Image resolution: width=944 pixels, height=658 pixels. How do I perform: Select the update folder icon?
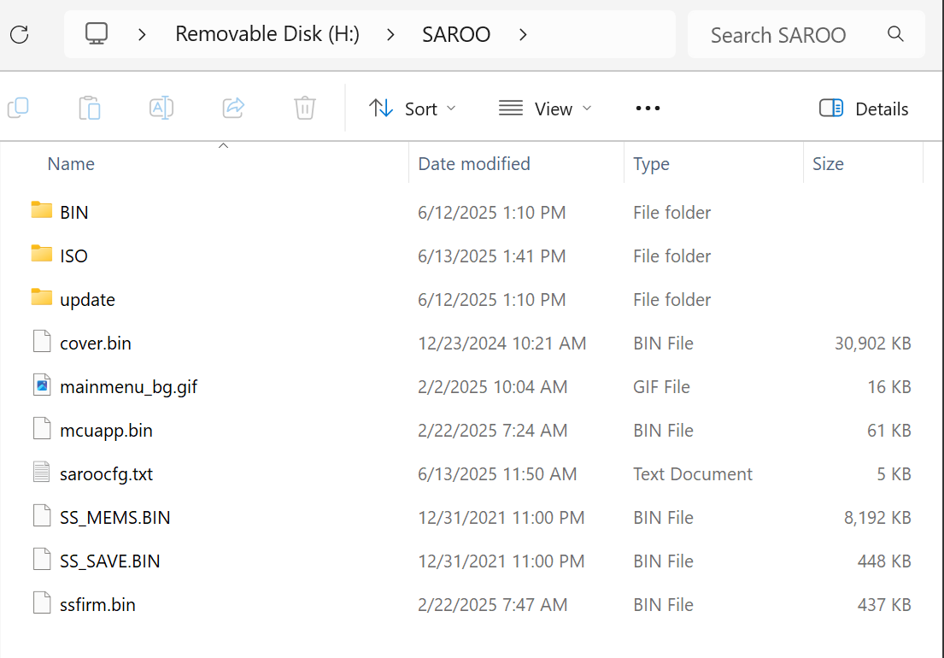[42, 297]
